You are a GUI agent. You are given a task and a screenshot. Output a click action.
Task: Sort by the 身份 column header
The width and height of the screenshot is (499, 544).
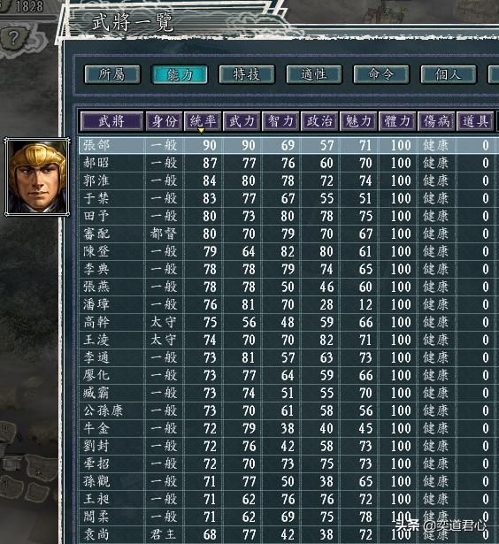click(x=164, y=121)
